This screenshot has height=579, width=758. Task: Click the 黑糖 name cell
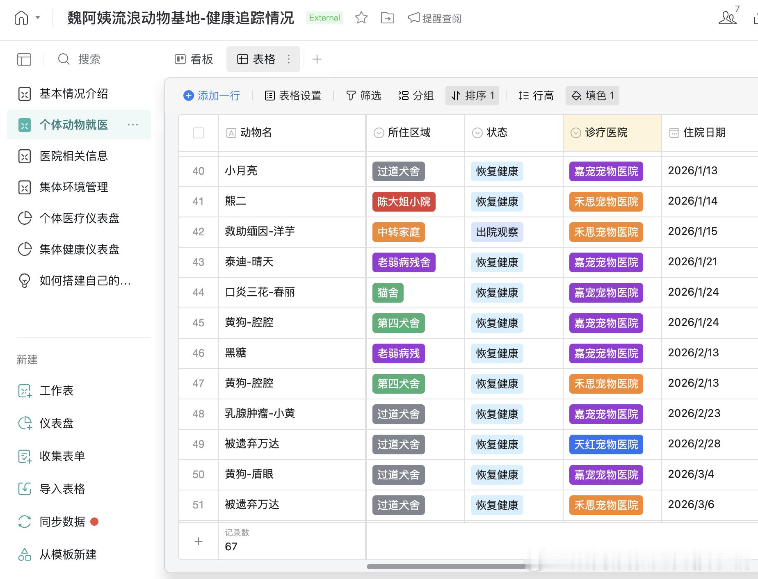(x=292, y=353)
